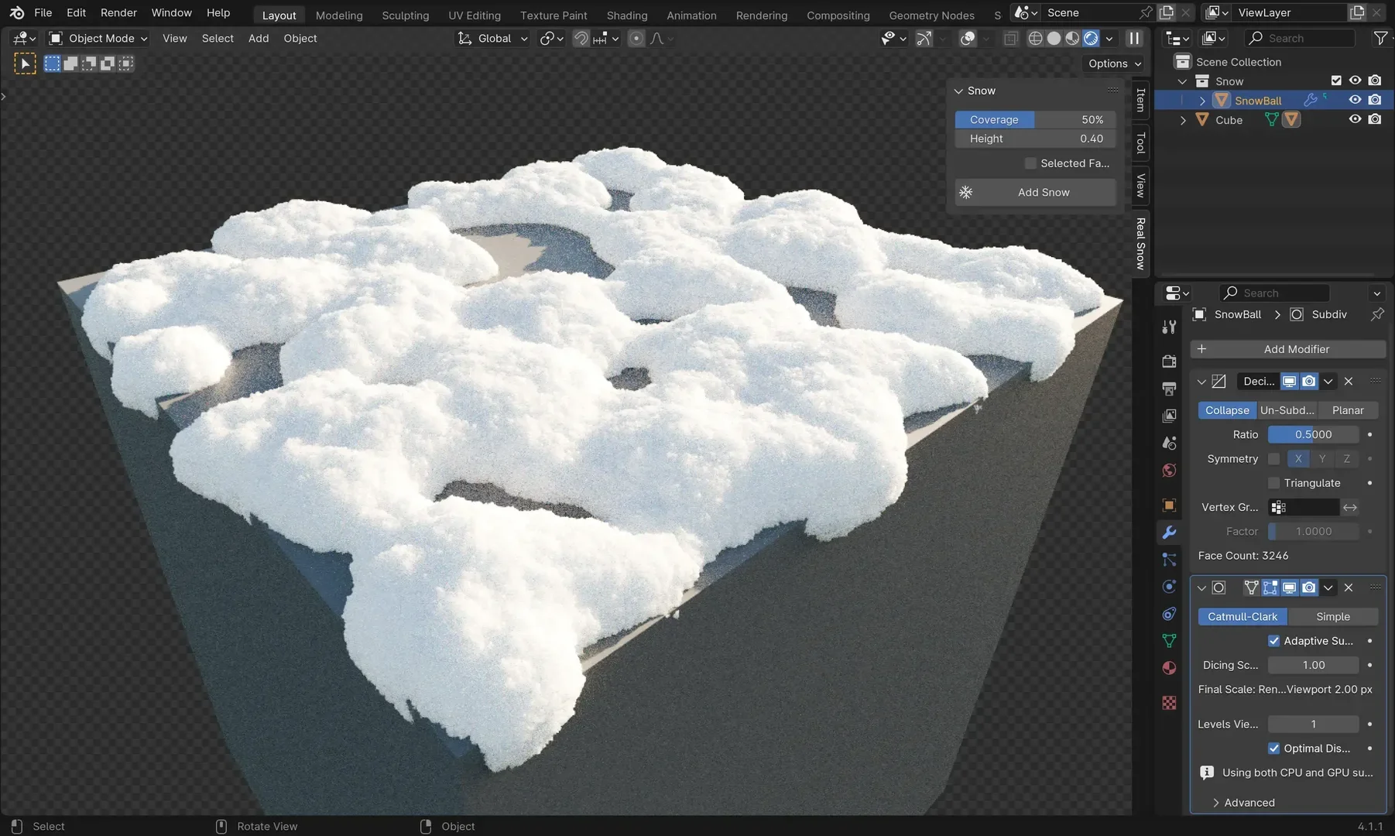The image size is (1395, 836).
Task: Adjust the snow Coverage slider
Action: point(1035,120)
